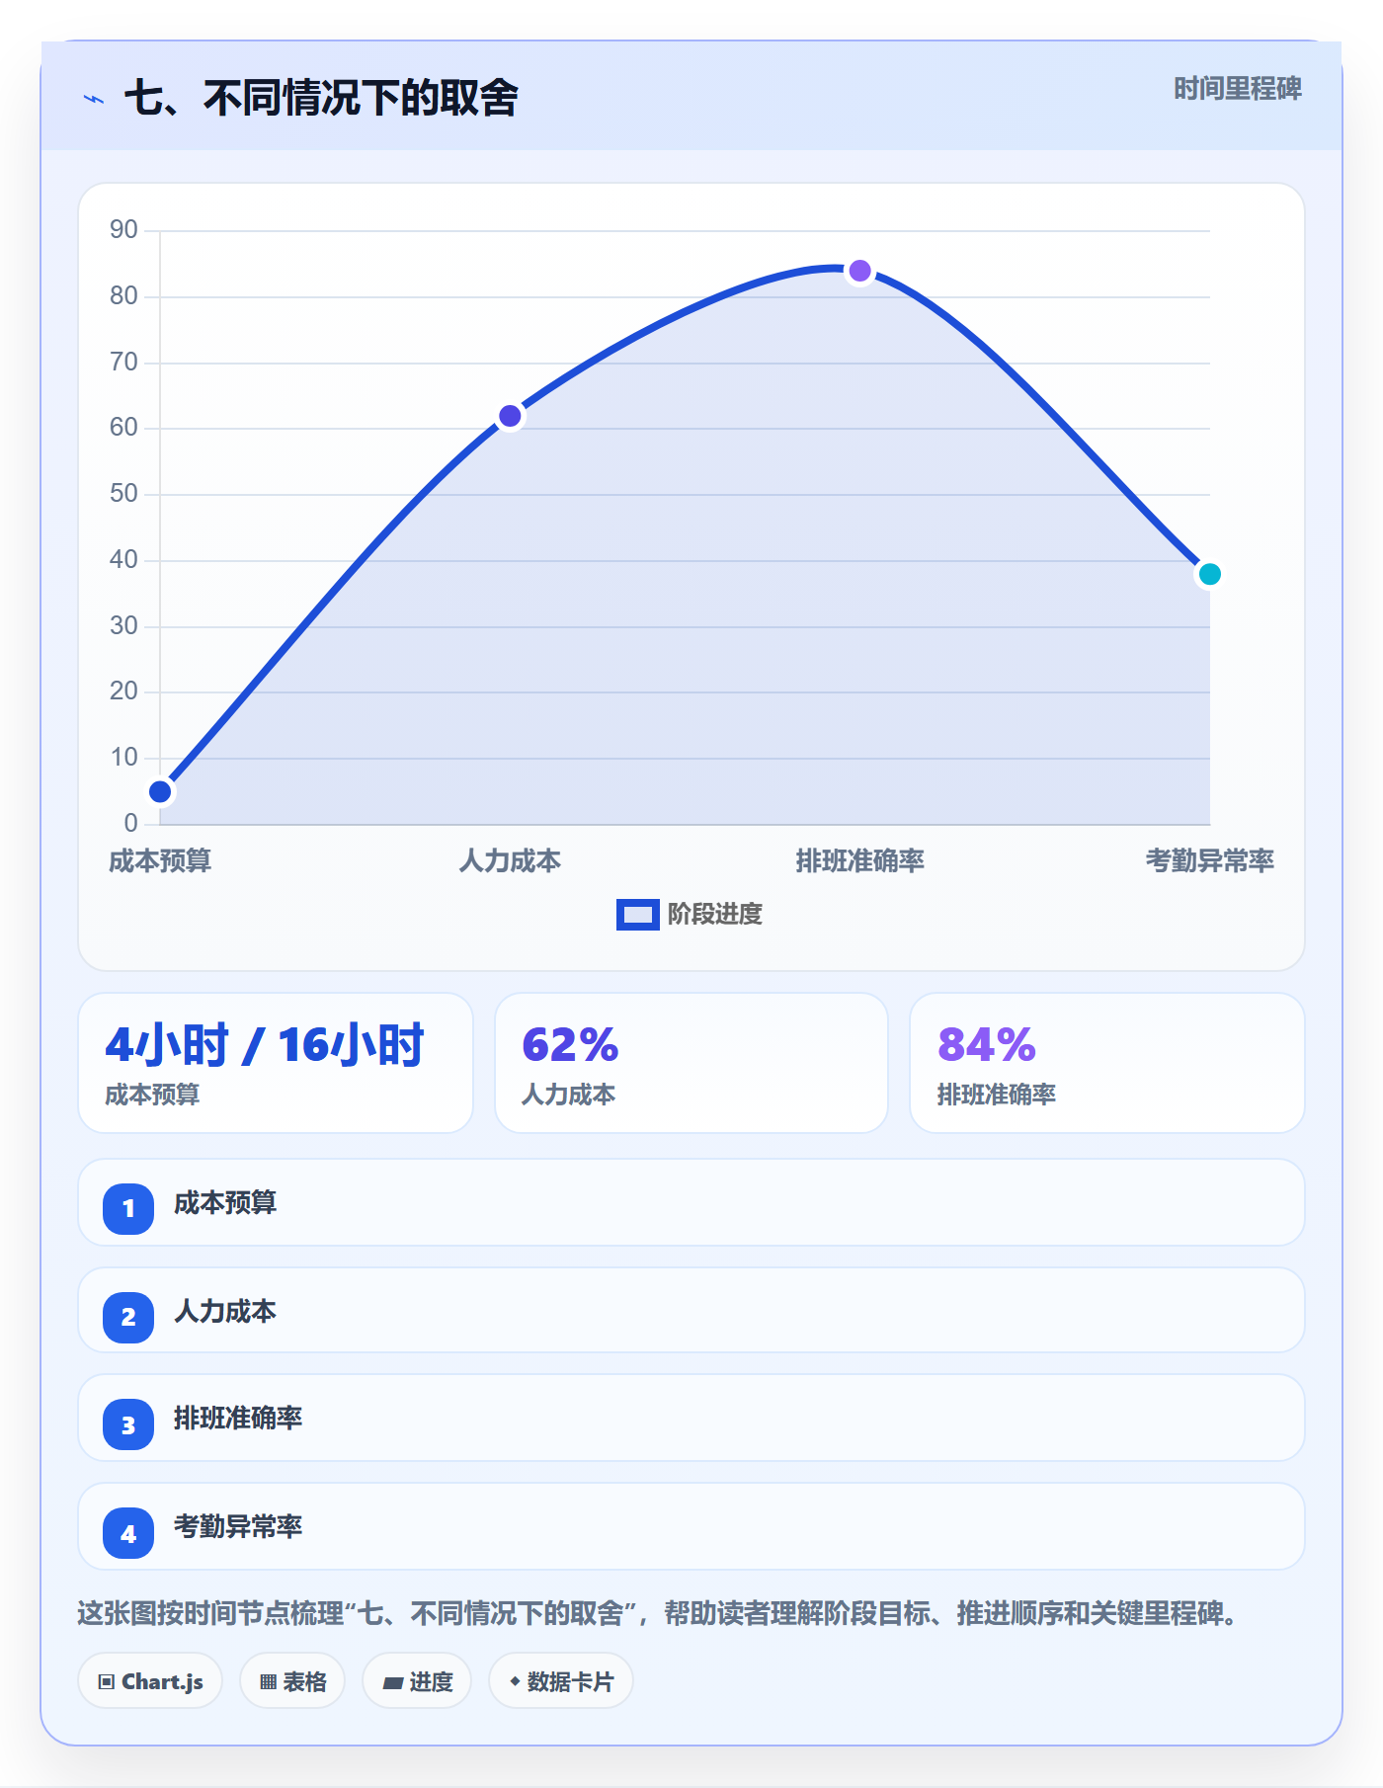Click the 表格 tag
Image resolution: width=1383 pixels, height=1788 pixels.
[292, 1681]
